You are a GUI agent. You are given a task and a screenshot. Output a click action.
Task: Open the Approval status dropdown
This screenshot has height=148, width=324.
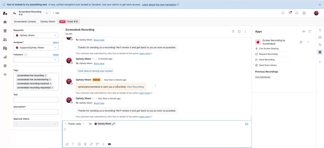(36, 124)
